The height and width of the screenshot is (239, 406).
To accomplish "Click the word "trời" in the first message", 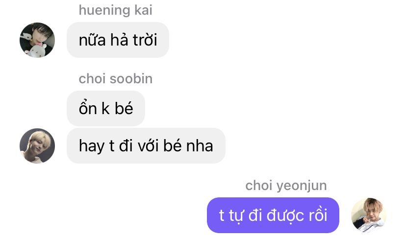I will tap(145, 40).
